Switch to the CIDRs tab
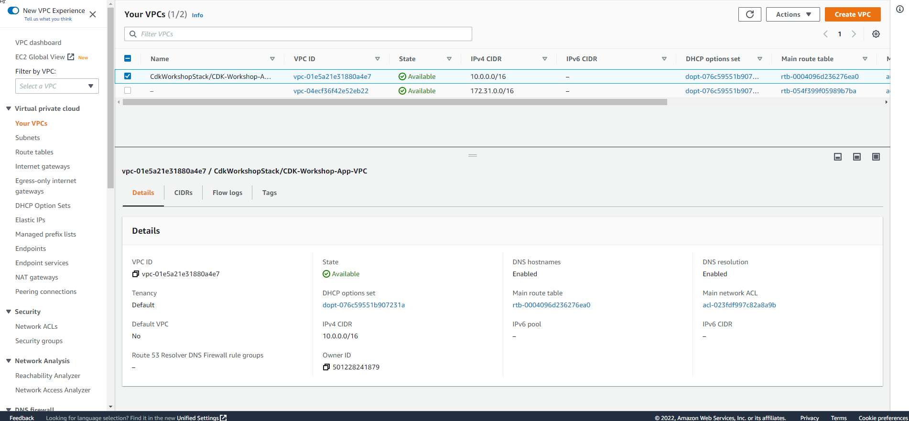This screenshot has width=909, height=421. click(x=184, y=193)
